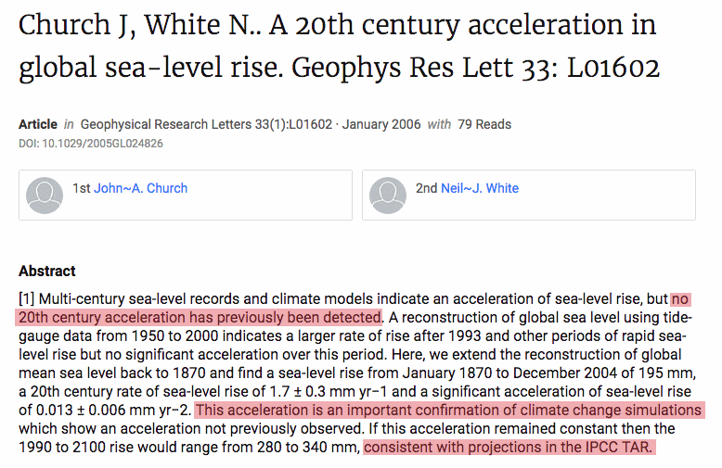
Task: Click the Abstract heading
Action: [47, 272]
